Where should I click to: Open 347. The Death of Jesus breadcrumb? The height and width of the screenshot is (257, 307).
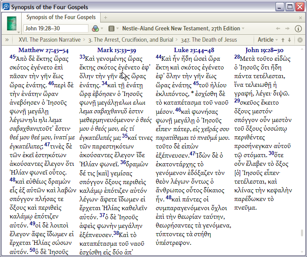tap(209, 40)
